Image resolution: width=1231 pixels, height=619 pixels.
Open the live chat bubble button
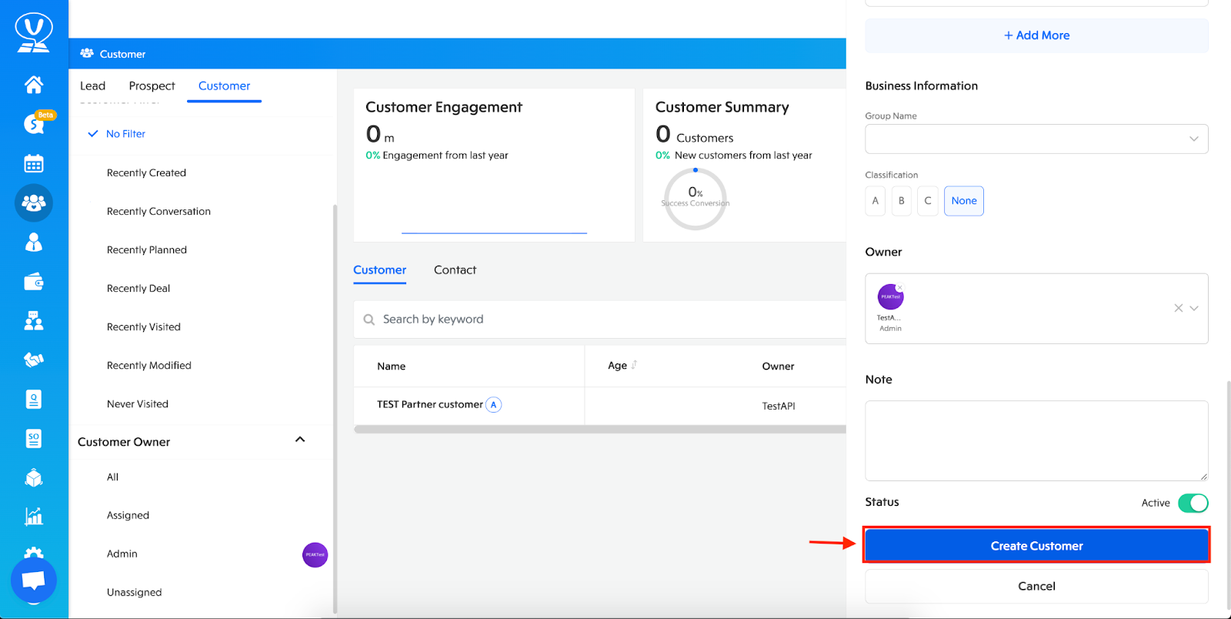34,581
